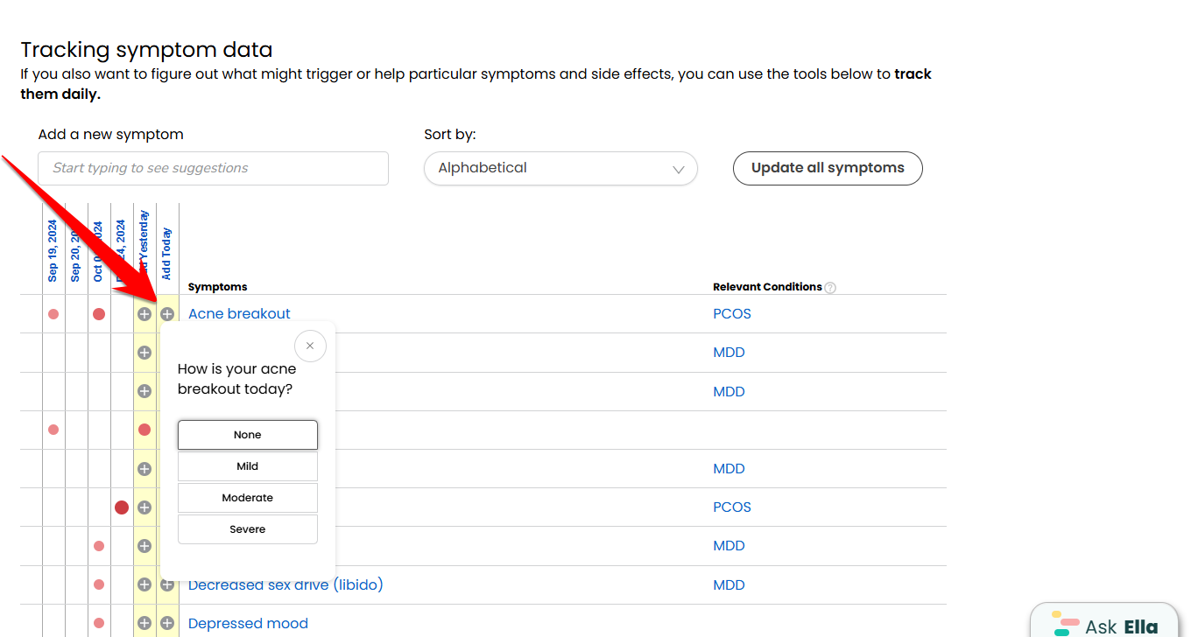This screenshot has height=637, width=1191.
Task: Select Oct dot in Decreased sex drive row
Action: coord(99,584)
